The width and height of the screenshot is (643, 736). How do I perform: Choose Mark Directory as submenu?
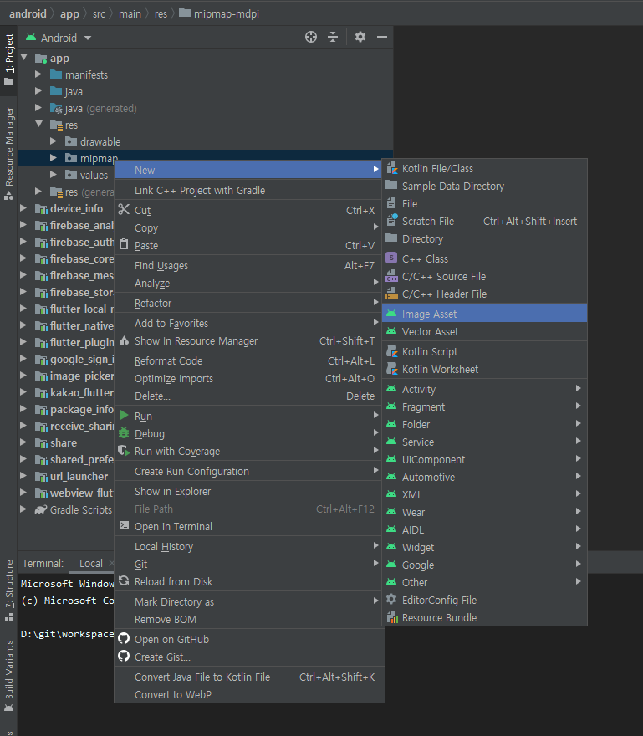(x=248, y=601)
